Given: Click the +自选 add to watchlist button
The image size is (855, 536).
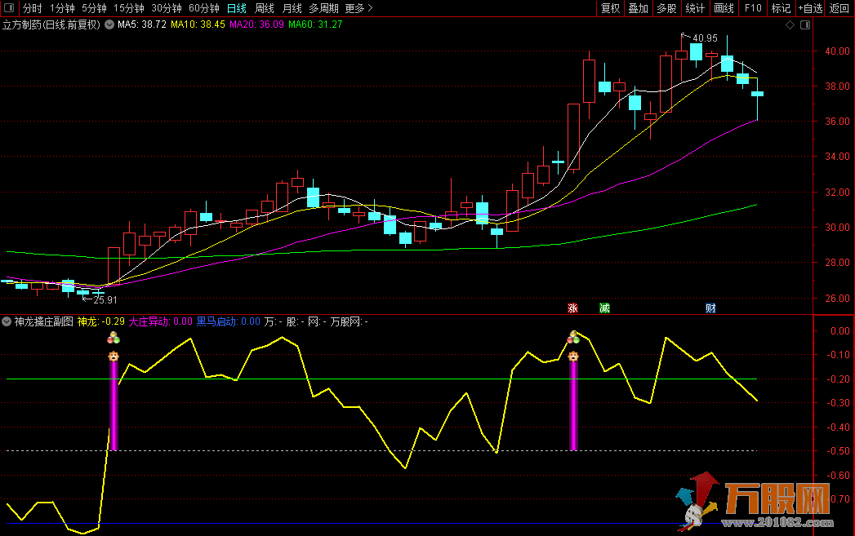Looking at the screenshot, I should 809,9.
